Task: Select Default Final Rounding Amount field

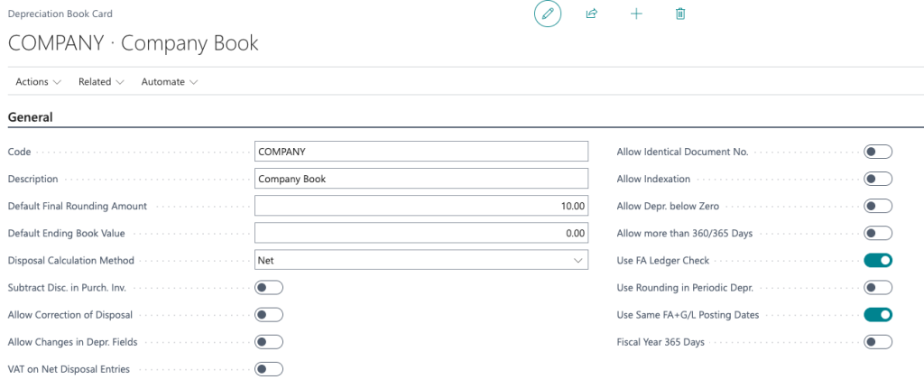Action: tap(421, 206)
